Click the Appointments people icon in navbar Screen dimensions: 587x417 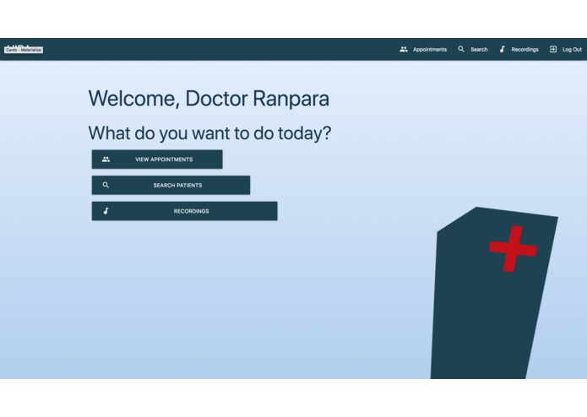pos(403,49)
